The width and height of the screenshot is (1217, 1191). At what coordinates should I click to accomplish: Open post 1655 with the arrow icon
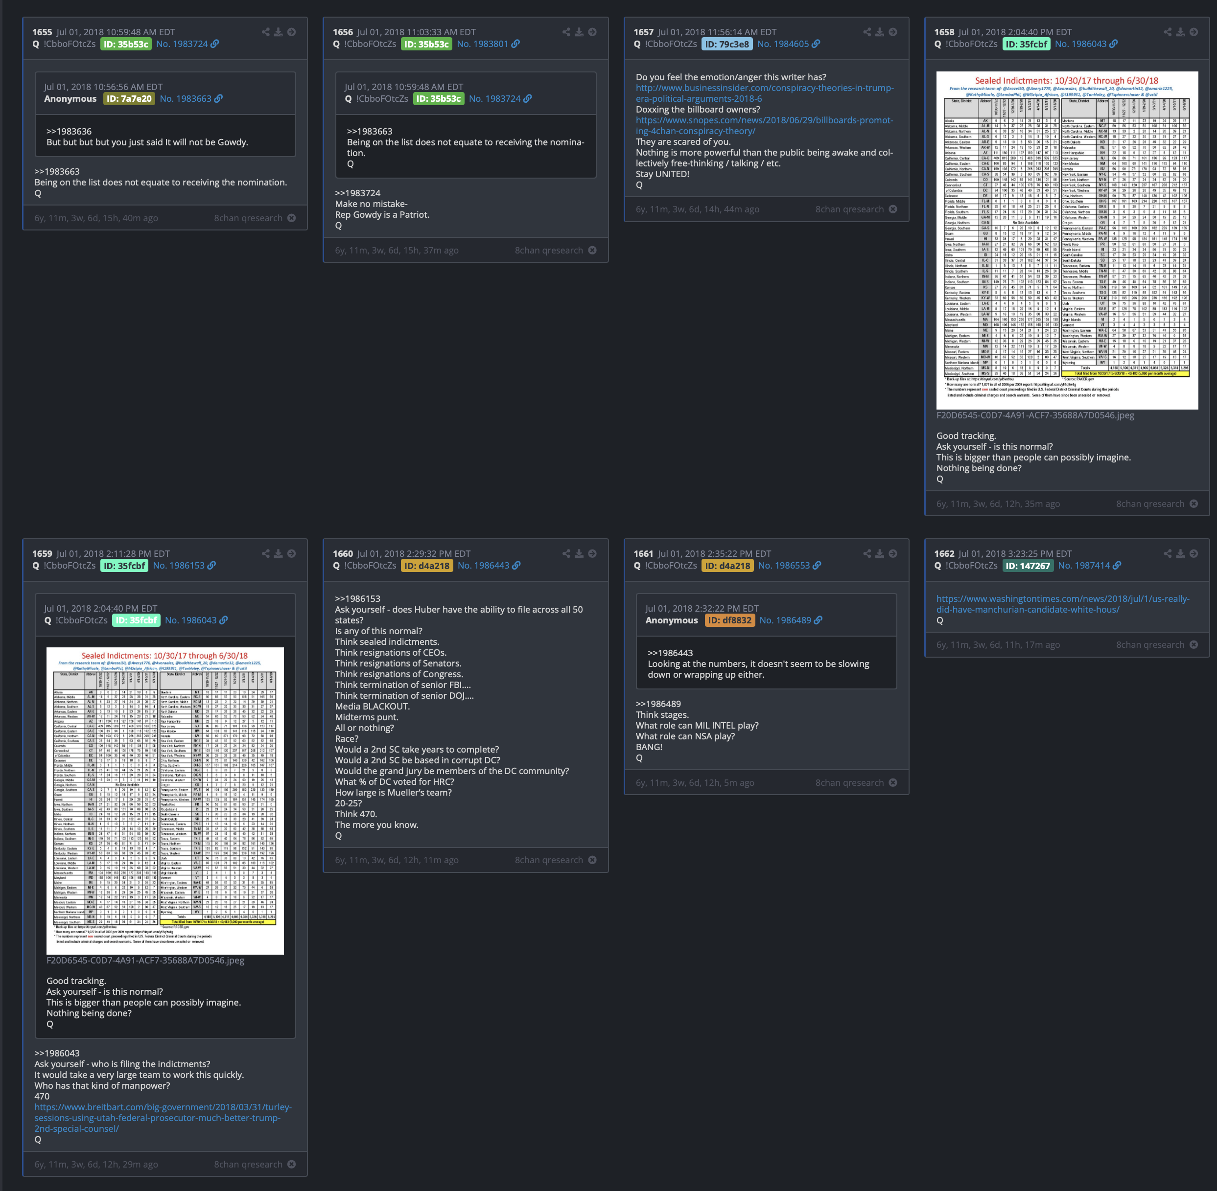tap(292, 32)
